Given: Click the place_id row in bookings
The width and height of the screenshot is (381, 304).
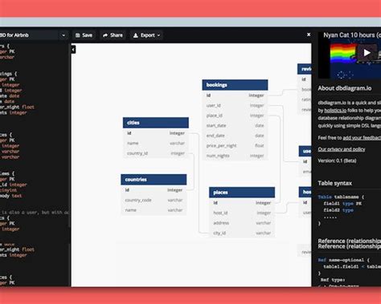Looking at the screenshot, I should [235, 116].
